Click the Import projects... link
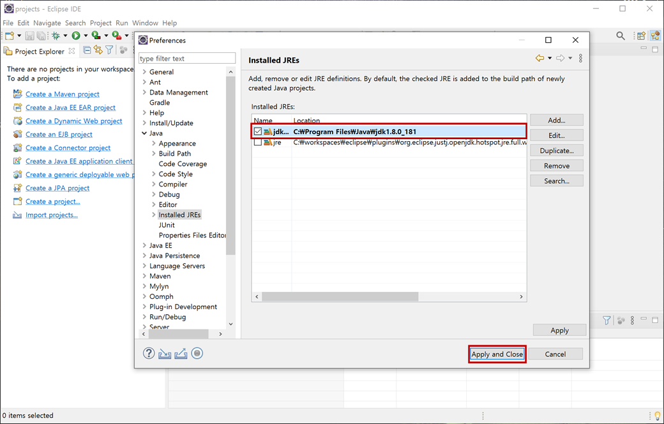This screenshot has width=664, height=424. pos(51,215)
